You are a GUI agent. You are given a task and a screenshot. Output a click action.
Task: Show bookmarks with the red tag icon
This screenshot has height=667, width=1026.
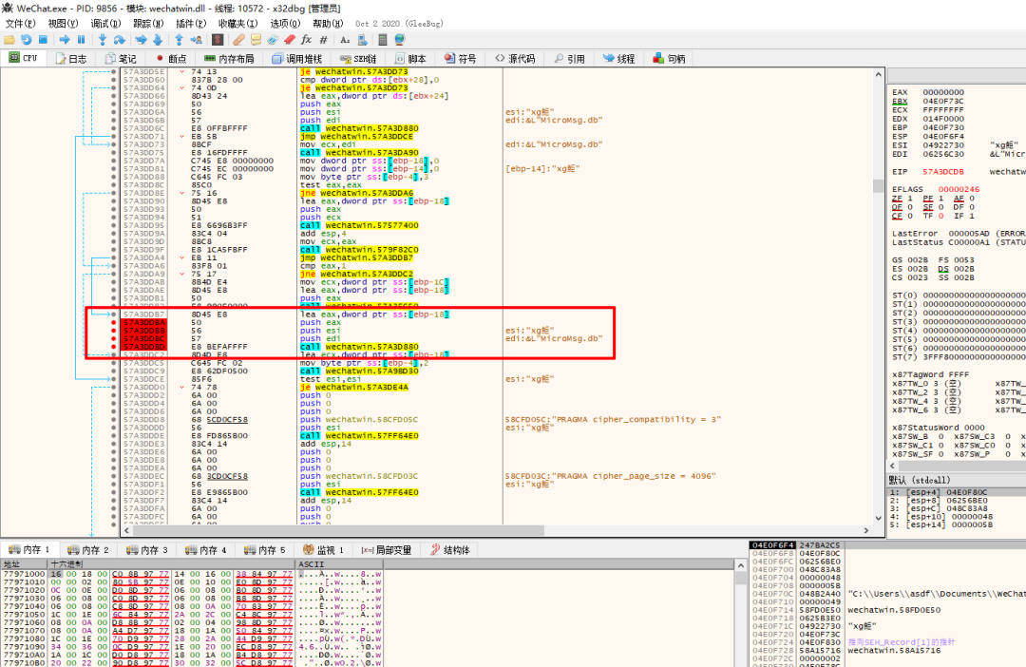tap(290, 40)
